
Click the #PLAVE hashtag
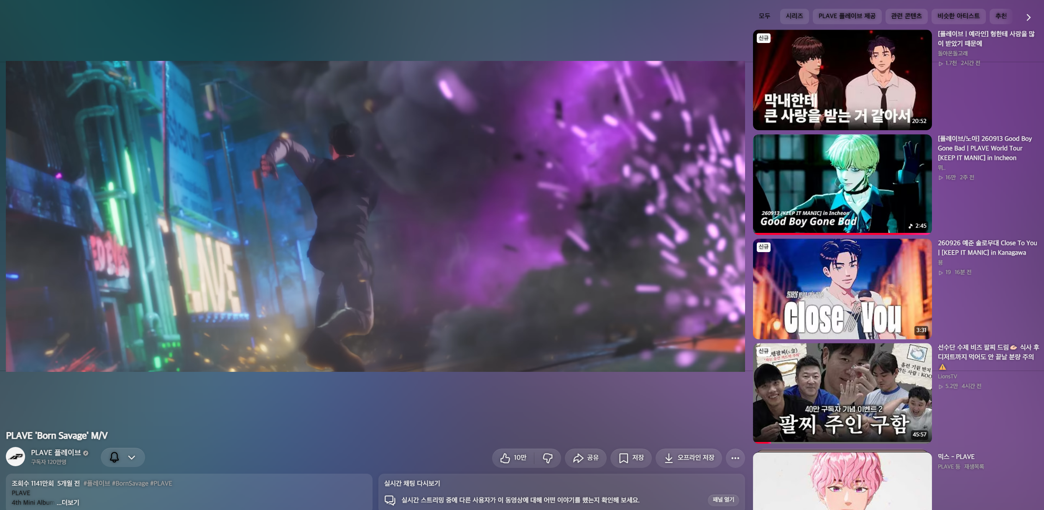click(161, 483)
